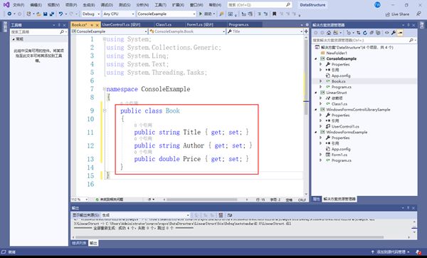Open the 112% zoom level dropdown
The width and height of the screenshot is (427, 258).
79,200
